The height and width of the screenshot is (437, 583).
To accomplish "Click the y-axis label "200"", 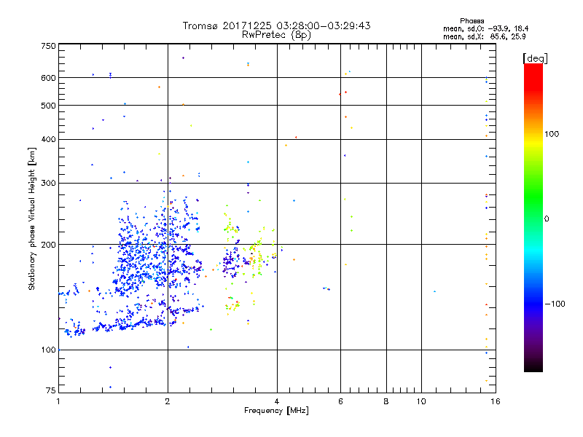I will click(x=48, y=245).
